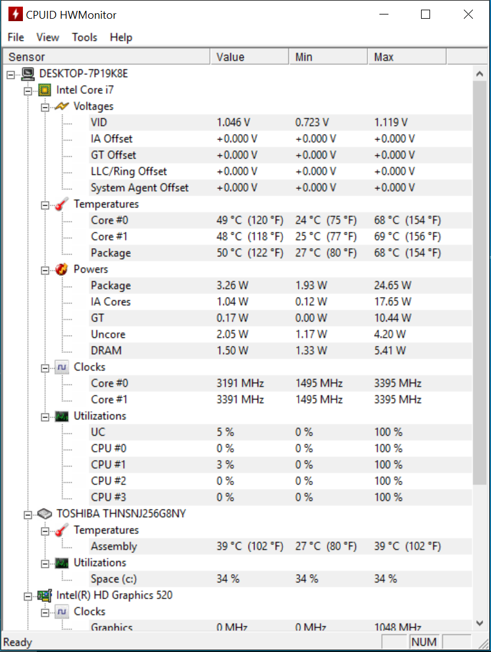
Task: Select the UC utilization row
Action: click(x=281, y=432)
